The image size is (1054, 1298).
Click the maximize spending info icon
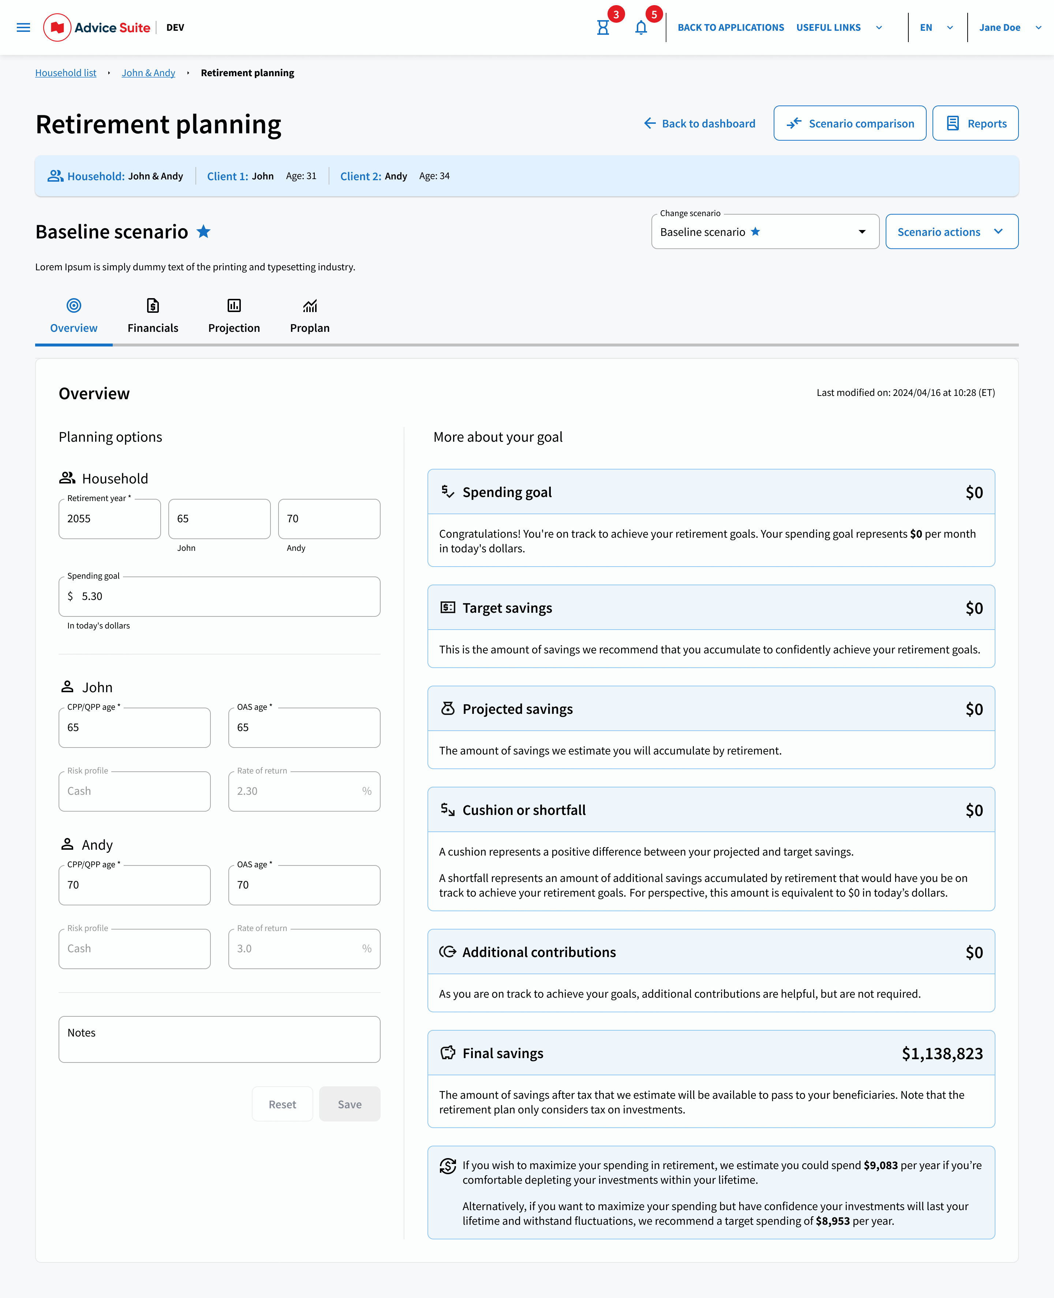(x=448, y=1165)
